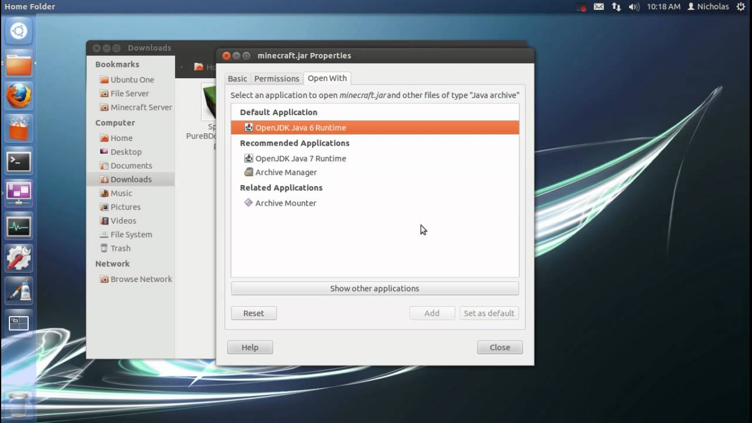This screenshot has height=423, width=752.
Task: Click the Set as default button
Action: [x=489, y=313]
